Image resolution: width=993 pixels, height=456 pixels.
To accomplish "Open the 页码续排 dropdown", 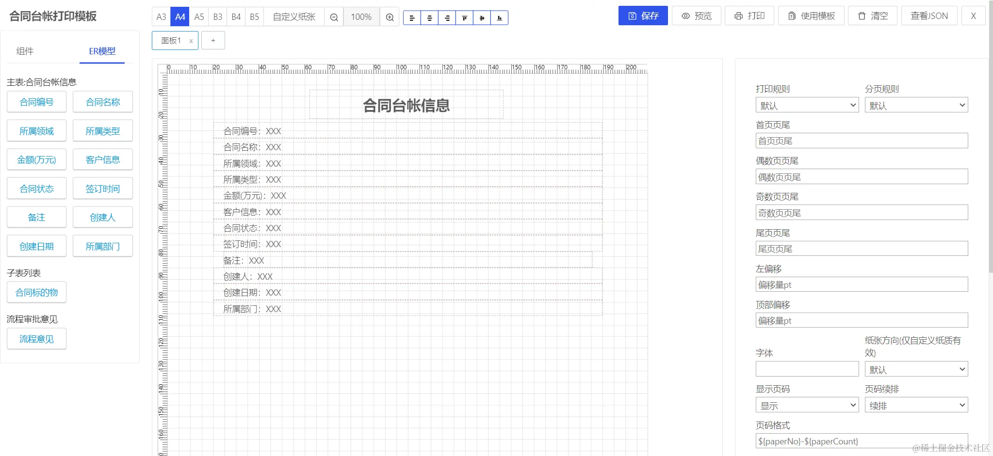I will [x=916, y=405].
